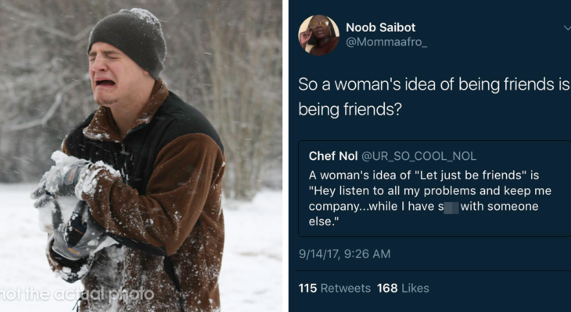
Task: View the 115 Retweets list
Action: click(x=335, y=288)
